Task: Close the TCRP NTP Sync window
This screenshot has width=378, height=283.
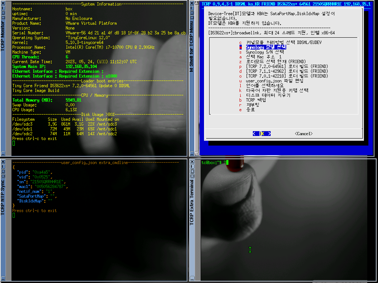Action: tap(3, 162)
